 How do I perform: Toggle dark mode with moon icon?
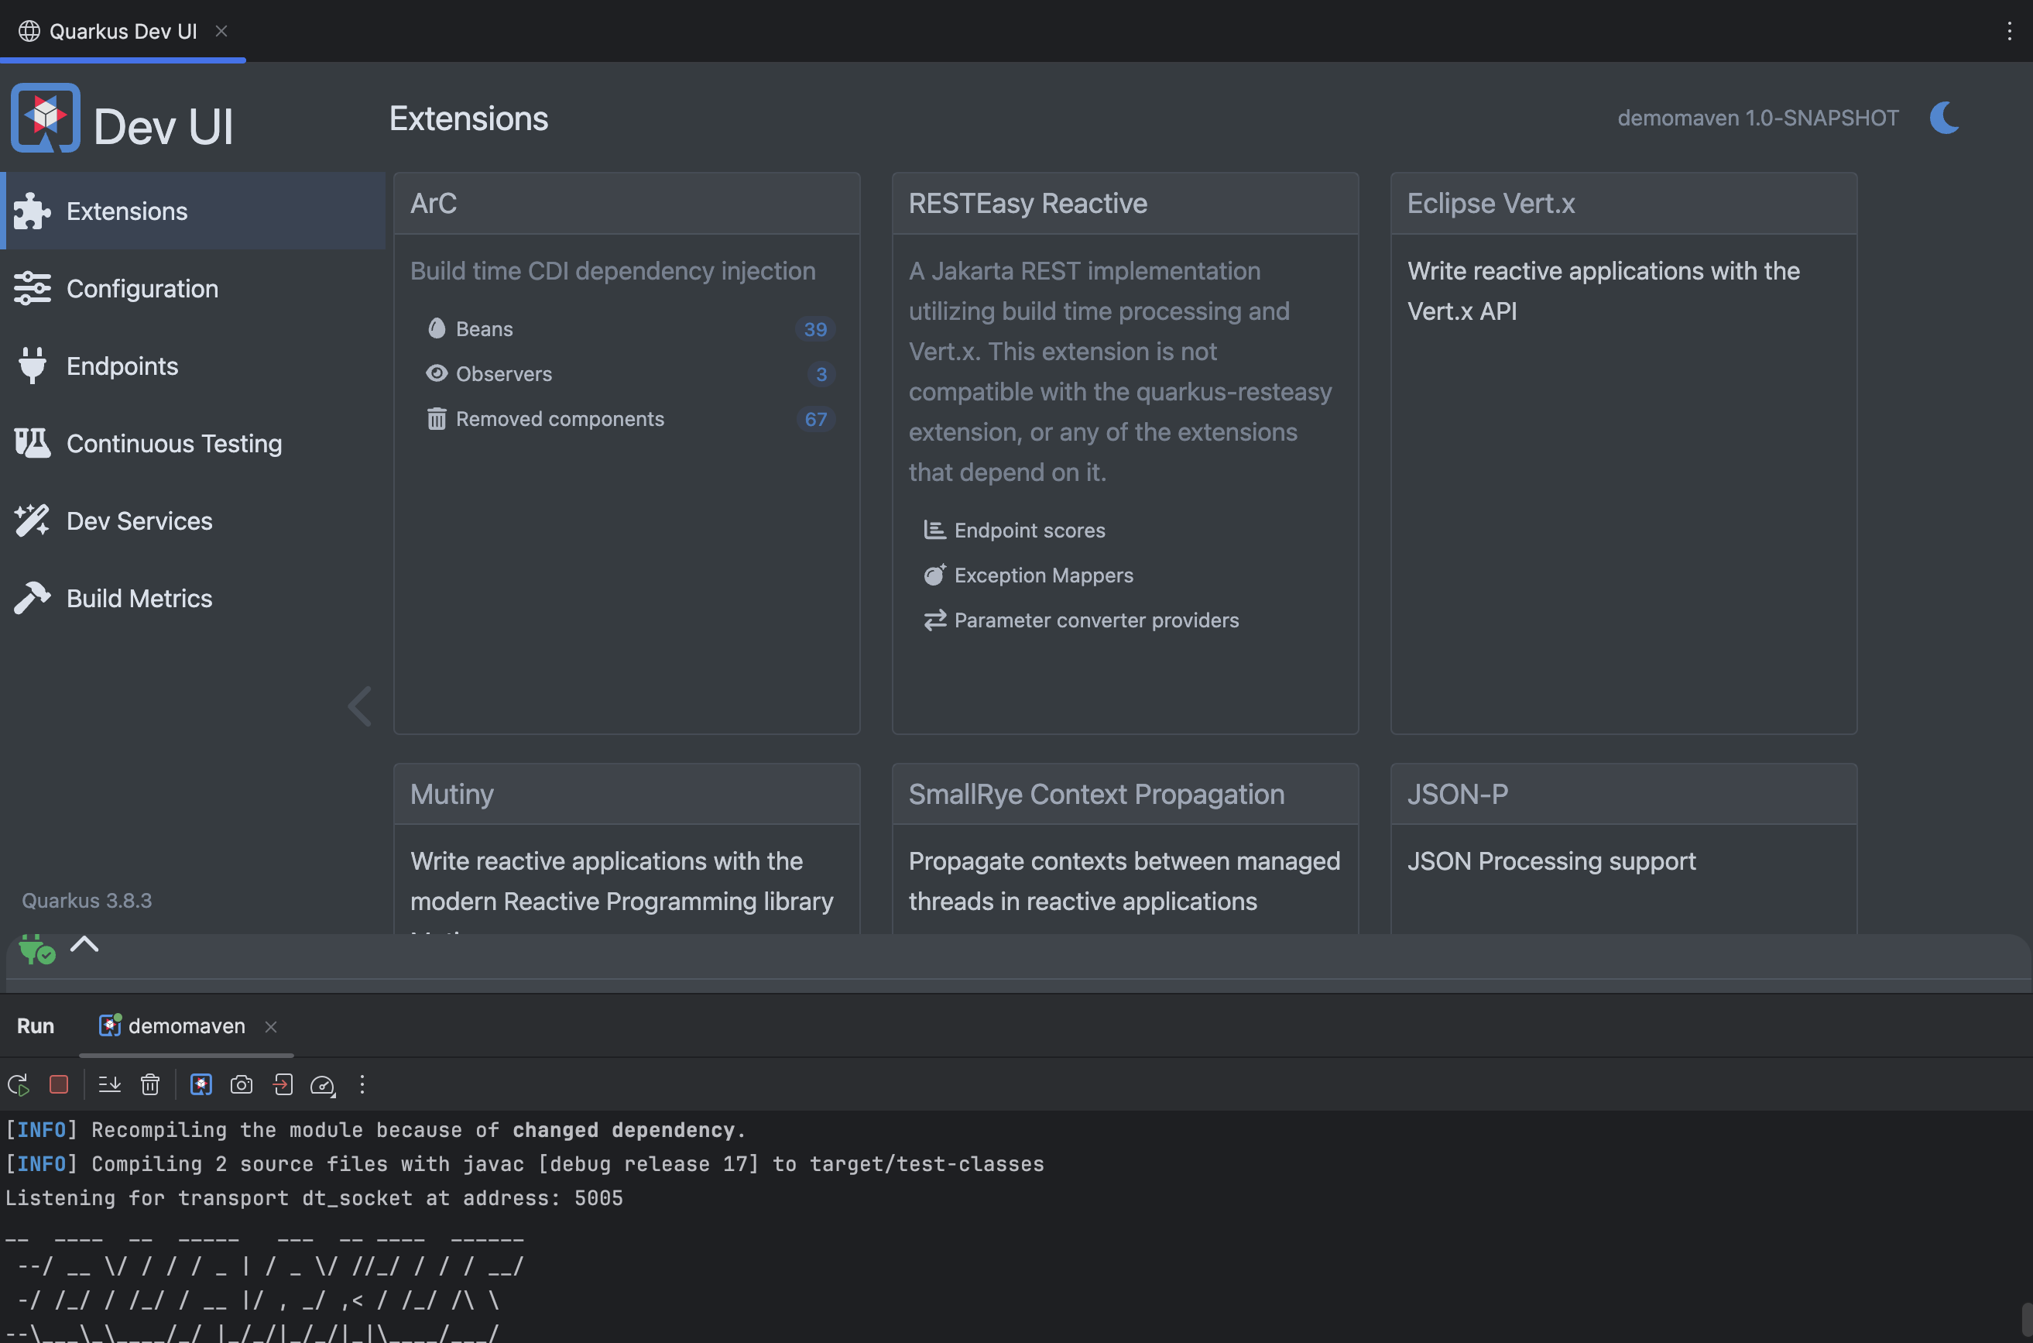pyautogui.click(x=1945, y=118)
